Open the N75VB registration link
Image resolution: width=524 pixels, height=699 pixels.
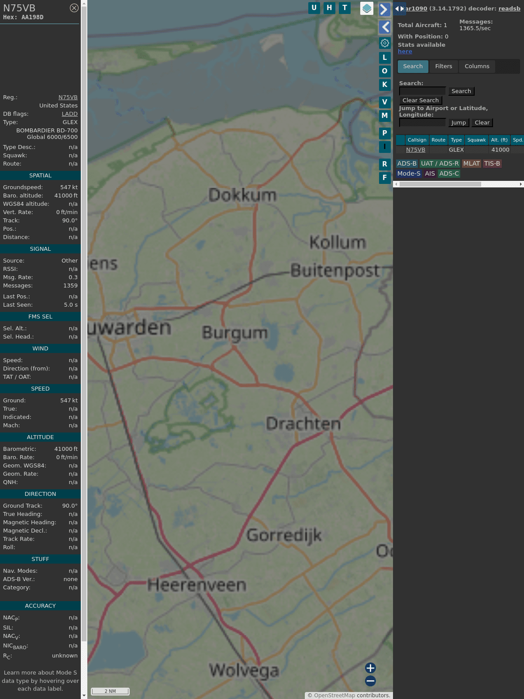tap(68, 97)
